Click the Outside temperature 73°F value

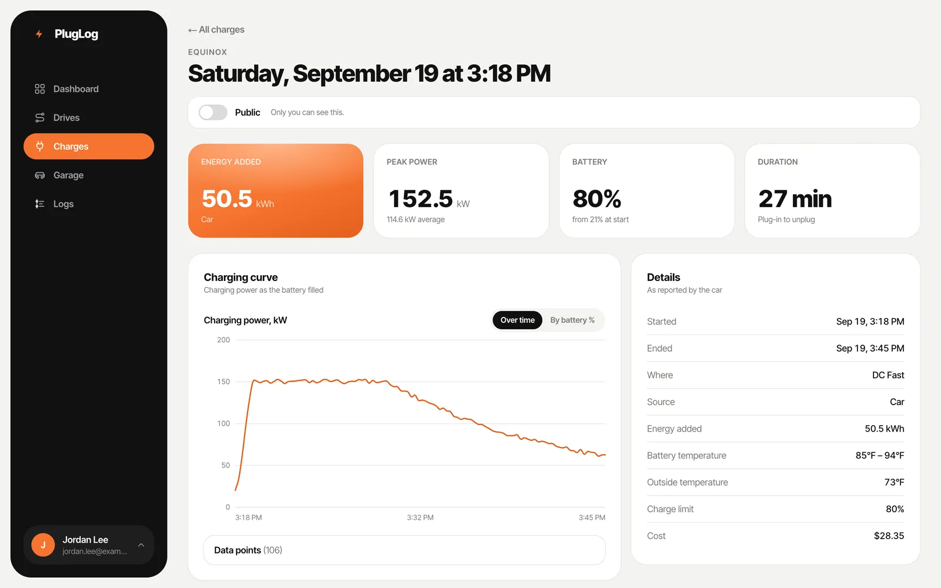pos(894,482)
